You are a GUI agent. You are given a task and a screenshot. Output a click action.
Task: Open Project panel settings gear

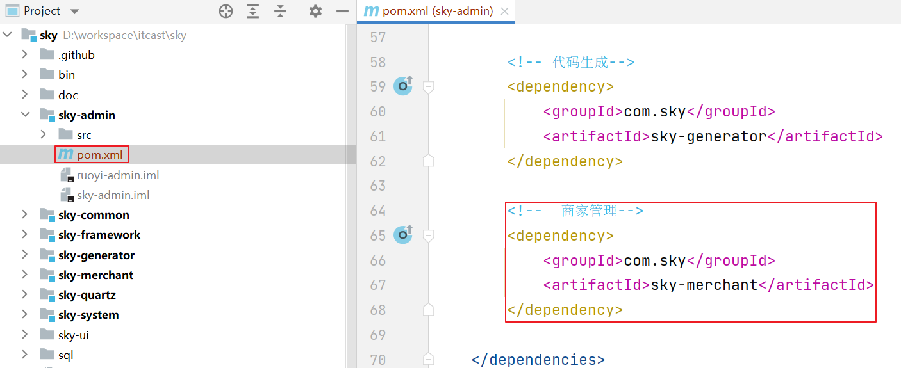(x=315, y=11)
